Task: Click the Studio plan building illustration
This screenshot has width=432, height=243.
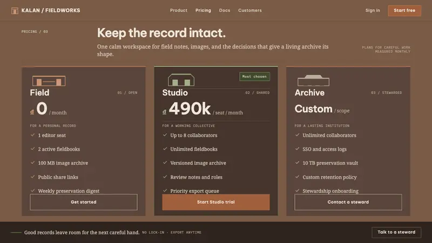Action: [181, 80]
